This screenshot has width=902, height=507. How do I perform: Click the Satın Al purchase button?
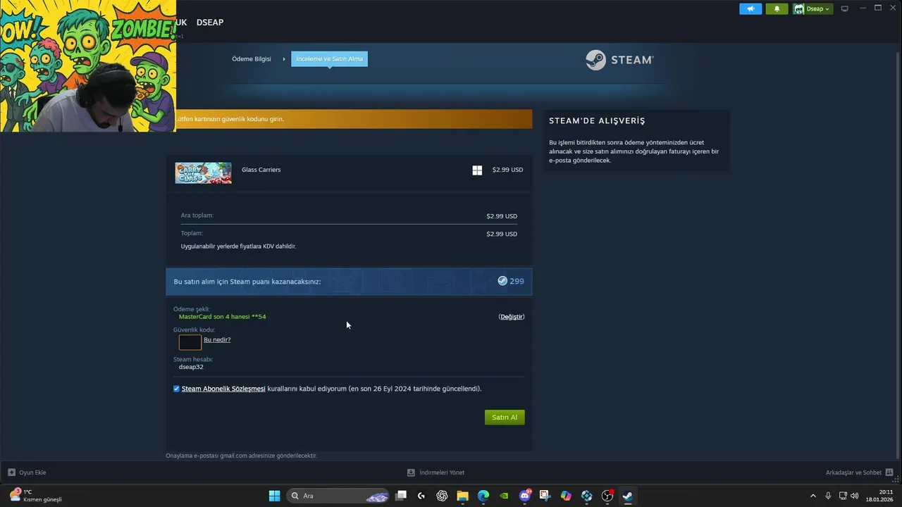click(505, 418)
